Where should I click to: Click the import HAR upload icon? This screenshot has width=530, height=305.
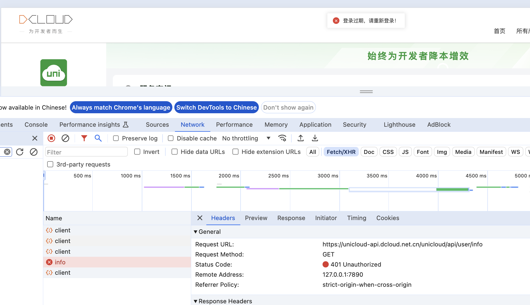click(x=301, y=138)
